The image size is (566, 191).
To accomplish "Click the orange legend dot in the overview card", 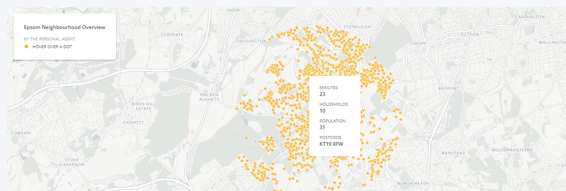I will 26,46.
